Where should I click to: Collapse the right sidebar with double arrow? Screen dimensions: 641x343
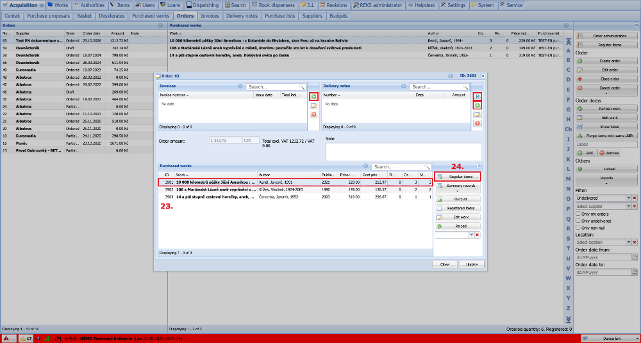click(x=636, y=26)
